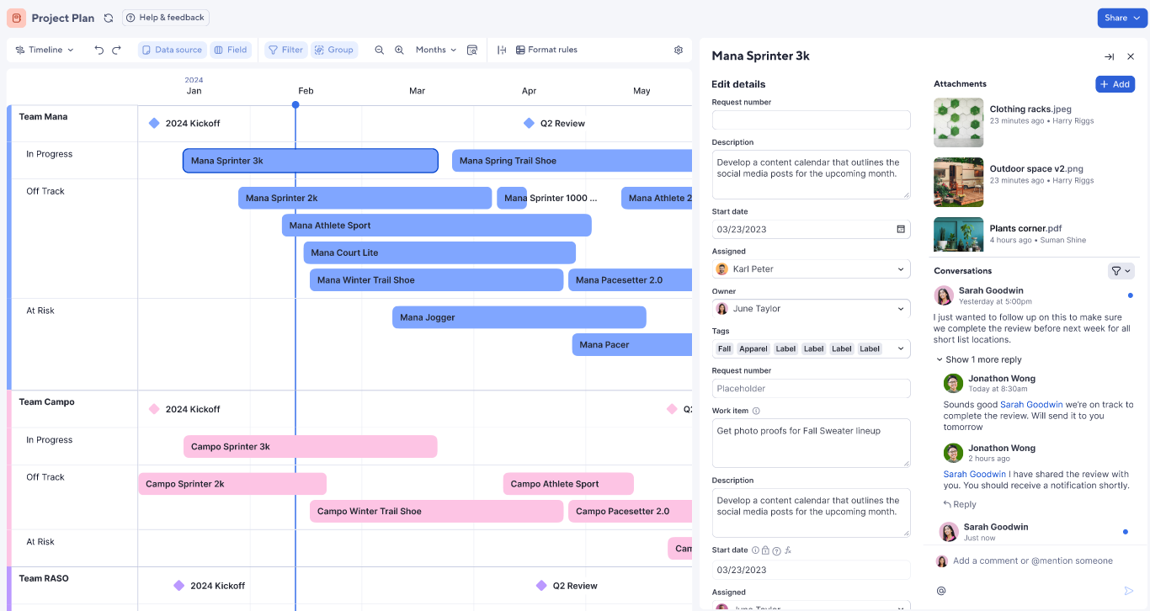Click the undo arrow in the toolbar

tap(100, 50)
